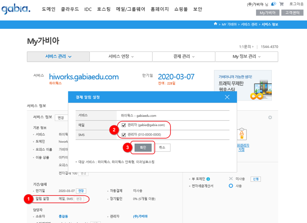Expand the 서비스 연장 dropdown tab
The height and width of the screenshot is (223, 307).
coord(121,56)
